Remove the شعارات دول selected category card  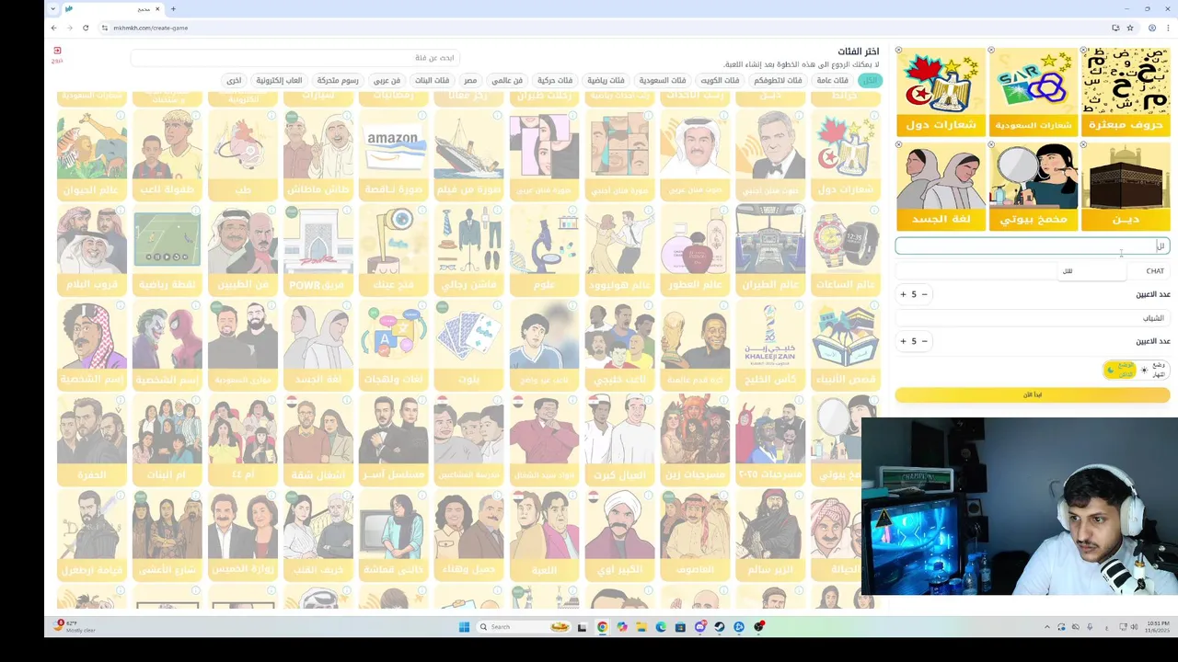tap(899, 50)
